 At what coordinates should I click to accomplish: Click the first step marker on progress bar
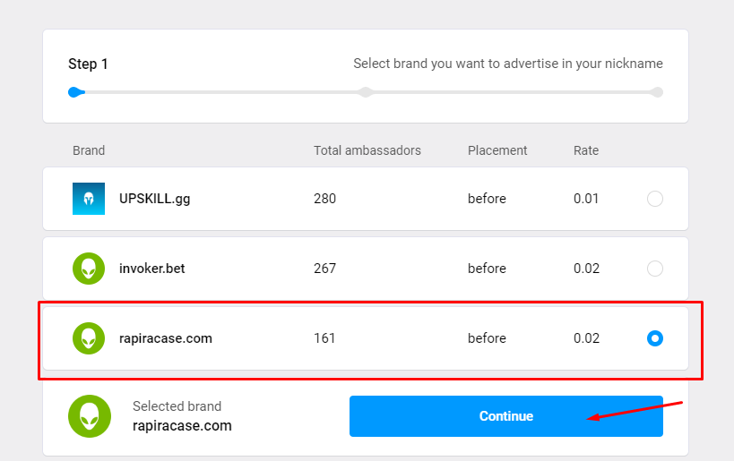coord(75,92)
